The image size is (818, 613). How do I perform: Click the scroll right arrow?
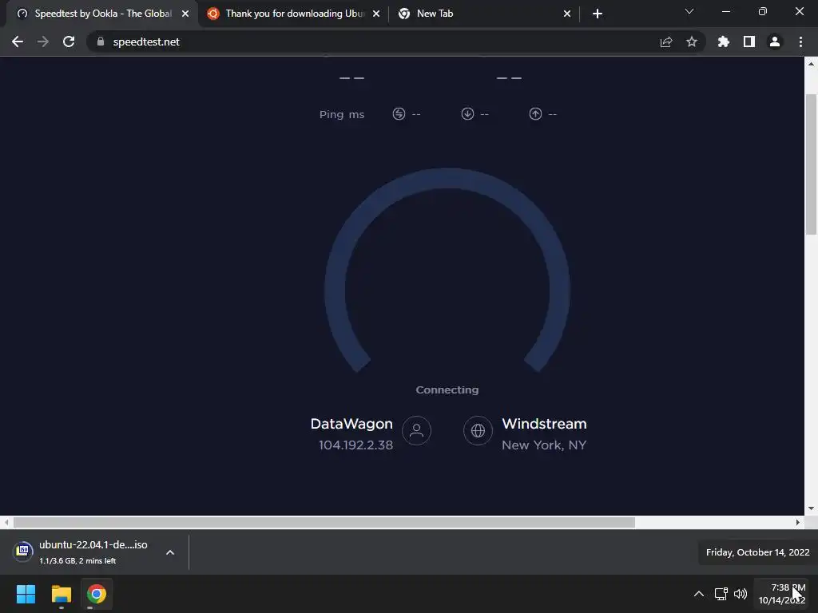click(798, 522)
